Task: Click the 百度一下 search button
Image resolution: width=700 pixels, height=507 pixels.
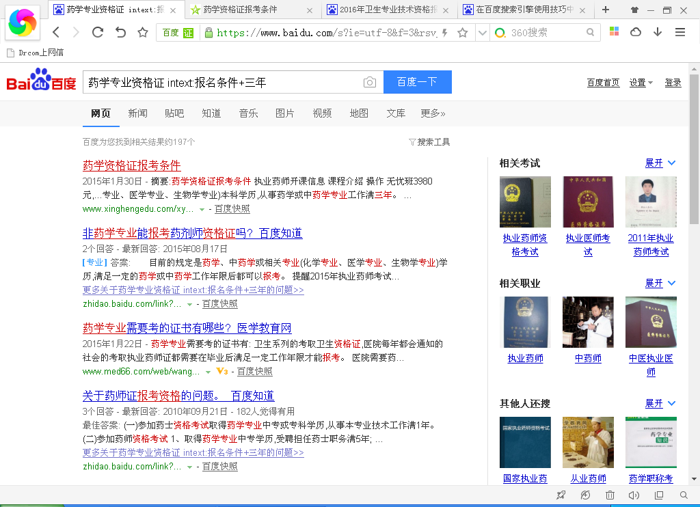Action: (418, 82)
